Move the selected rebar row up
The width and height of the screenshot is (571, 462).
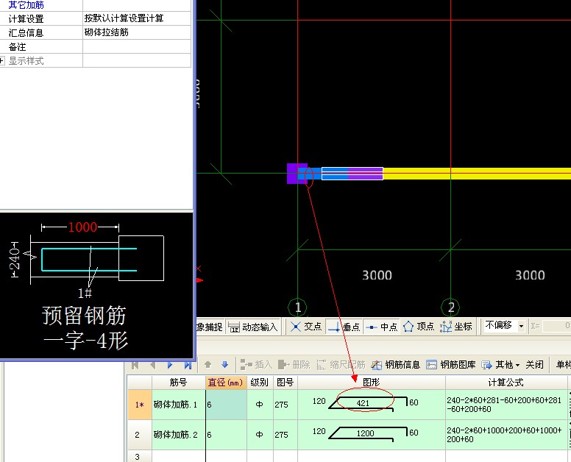tap(208, 364)
